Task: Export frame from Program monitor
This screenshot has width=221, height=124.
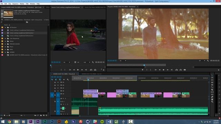Action: point(185,70)
